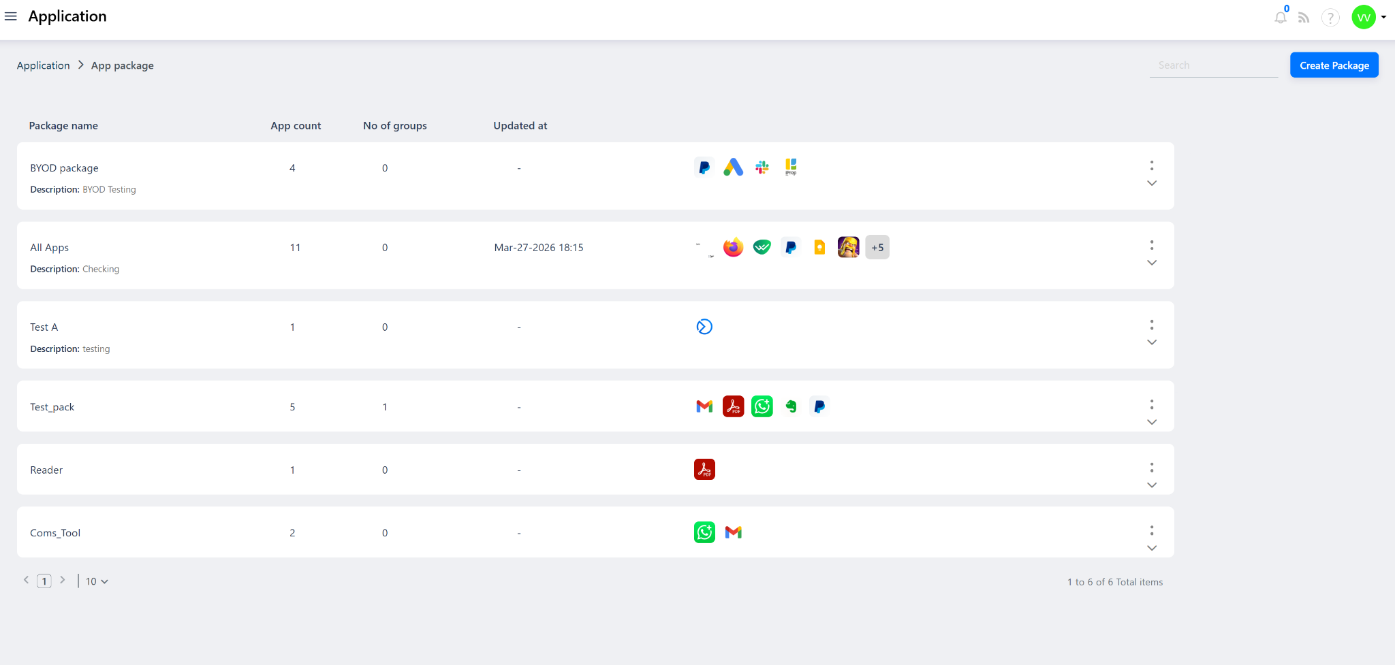
Task: Click the Adobe PDF icon in Reader row
Action: pos(704,470)
